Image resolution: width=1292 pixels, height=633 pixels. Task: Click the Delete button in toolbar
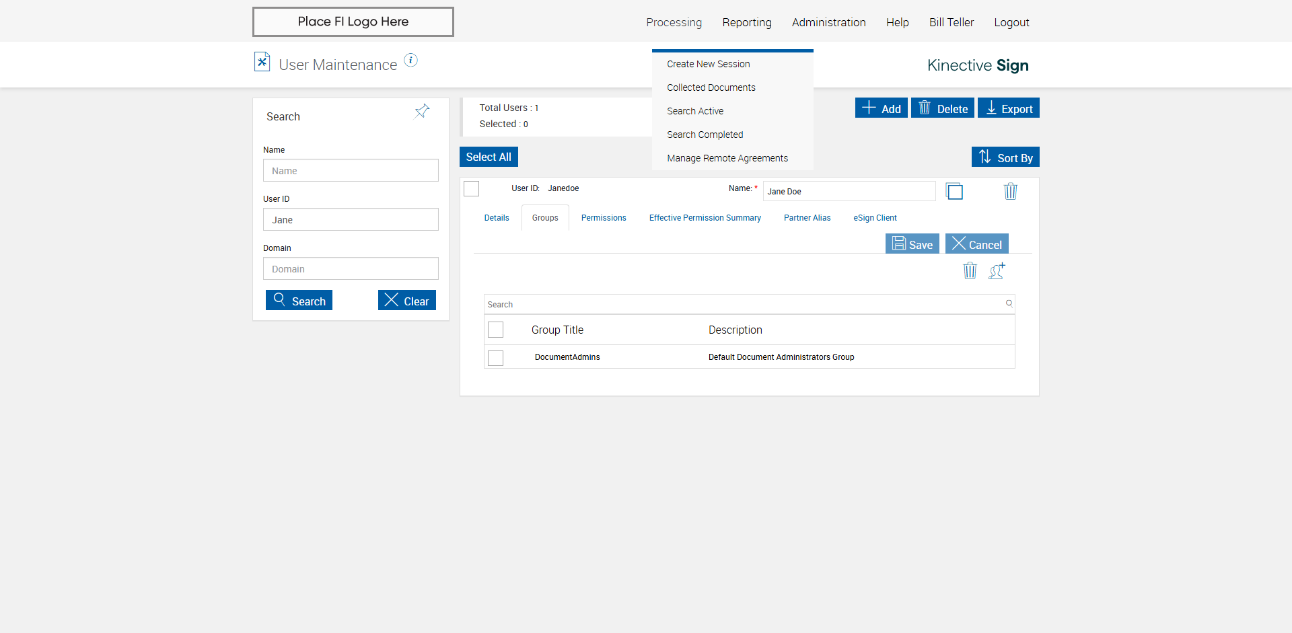943,108
